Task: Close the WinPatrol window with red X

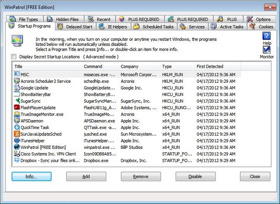Action: [x=270, y=7]
